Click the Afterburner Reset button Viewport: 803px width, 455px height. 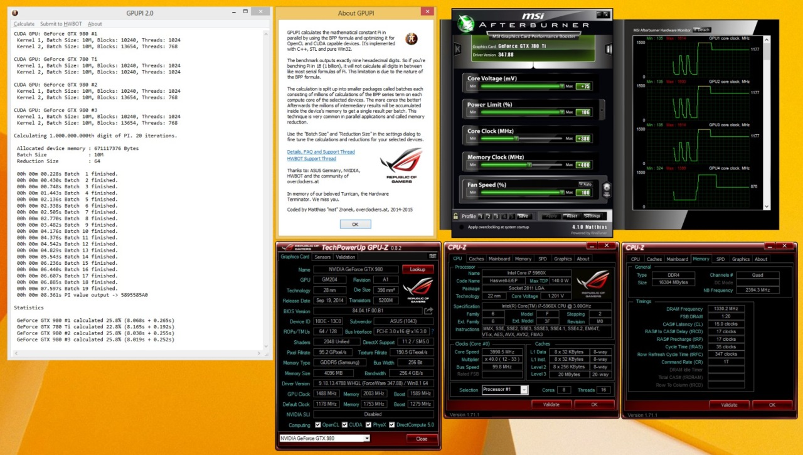coord(572,216)
